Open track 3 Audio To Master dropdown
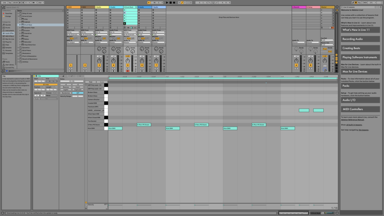 point(102,42)
